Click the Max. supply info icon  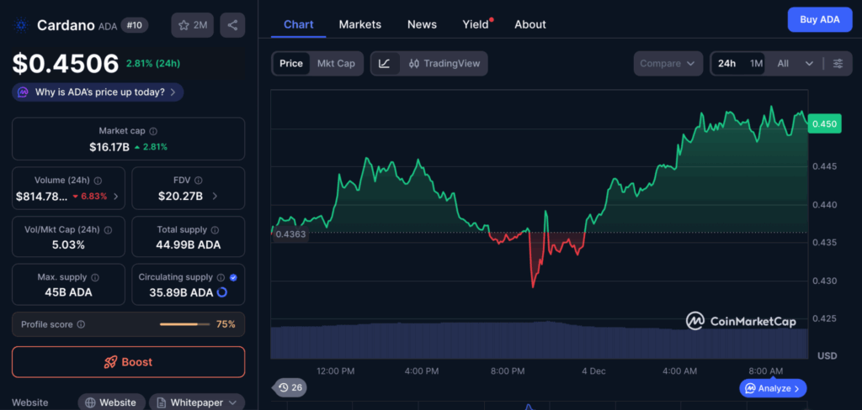pyautogui.click(x=94, y=277)
